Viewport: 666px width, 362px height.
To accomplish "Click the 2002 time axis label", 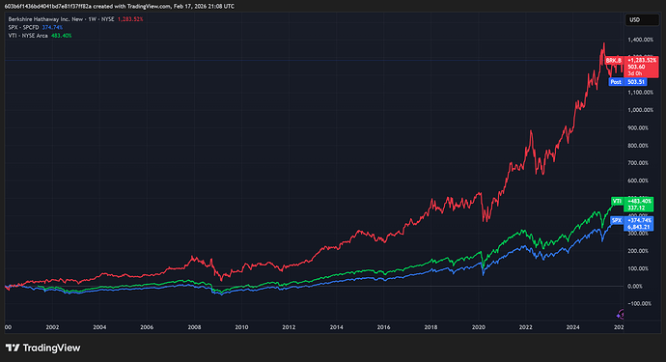I will (x=52, y=327).
